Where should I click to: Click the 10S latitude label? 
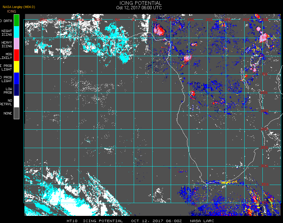[x=264, y=92]
